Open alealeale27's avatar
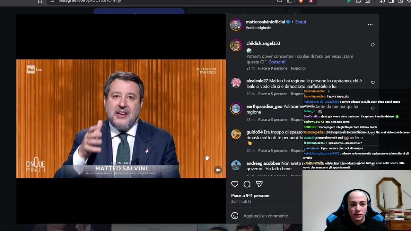The height and width of the screenshot is (231, 411). point(236,83)
